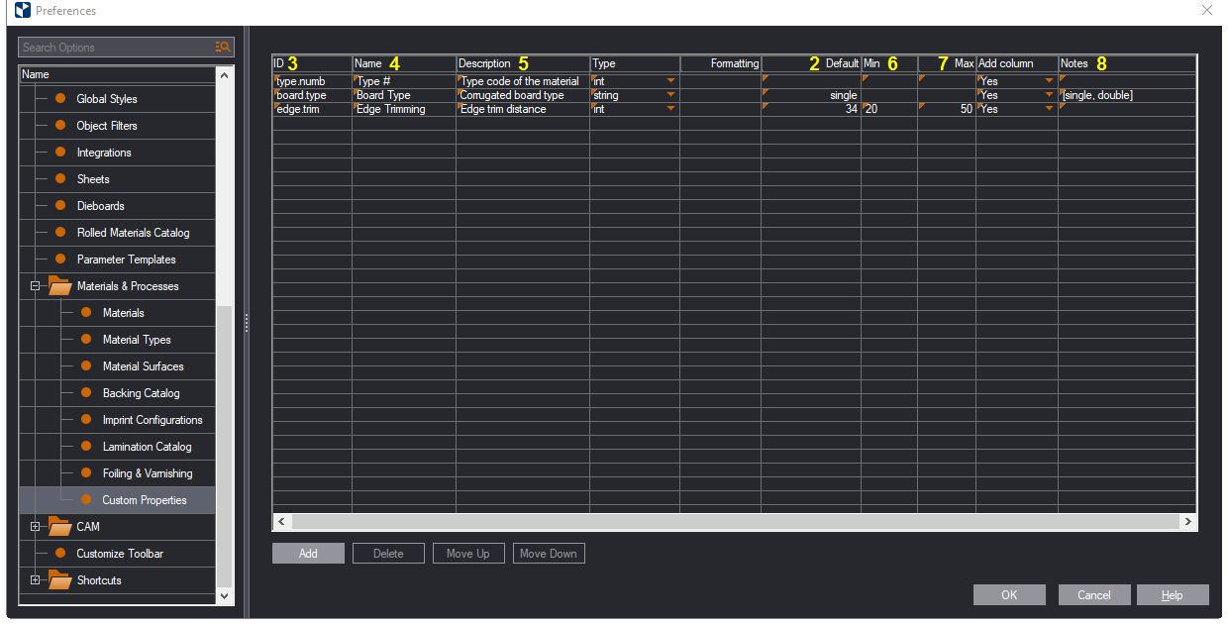Click the orange bullet beside Dieboards

point(60,206)
